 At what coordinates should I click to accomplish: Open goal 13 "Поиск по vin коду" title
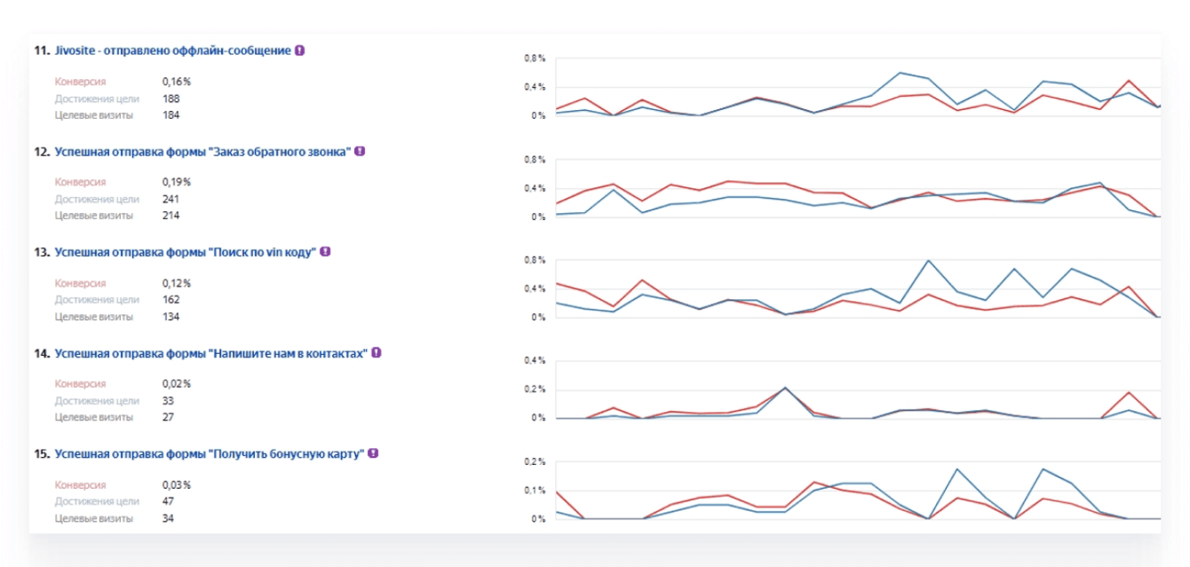(x=186, y=252)
